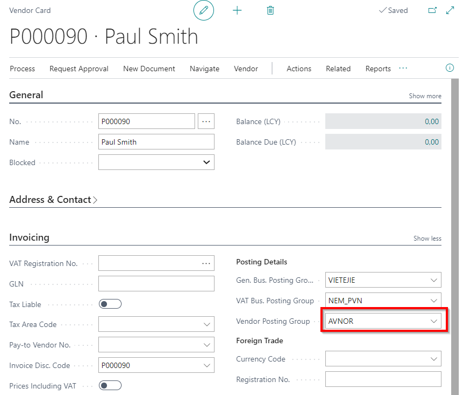The height and width of the screenshot is (395, 462).
Task: Open the info FactBox icon
Action: [x=450, y=68]
